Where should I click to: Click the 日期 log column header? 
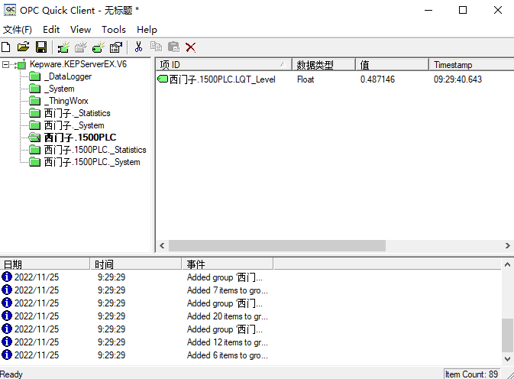[x=45, y=264]
